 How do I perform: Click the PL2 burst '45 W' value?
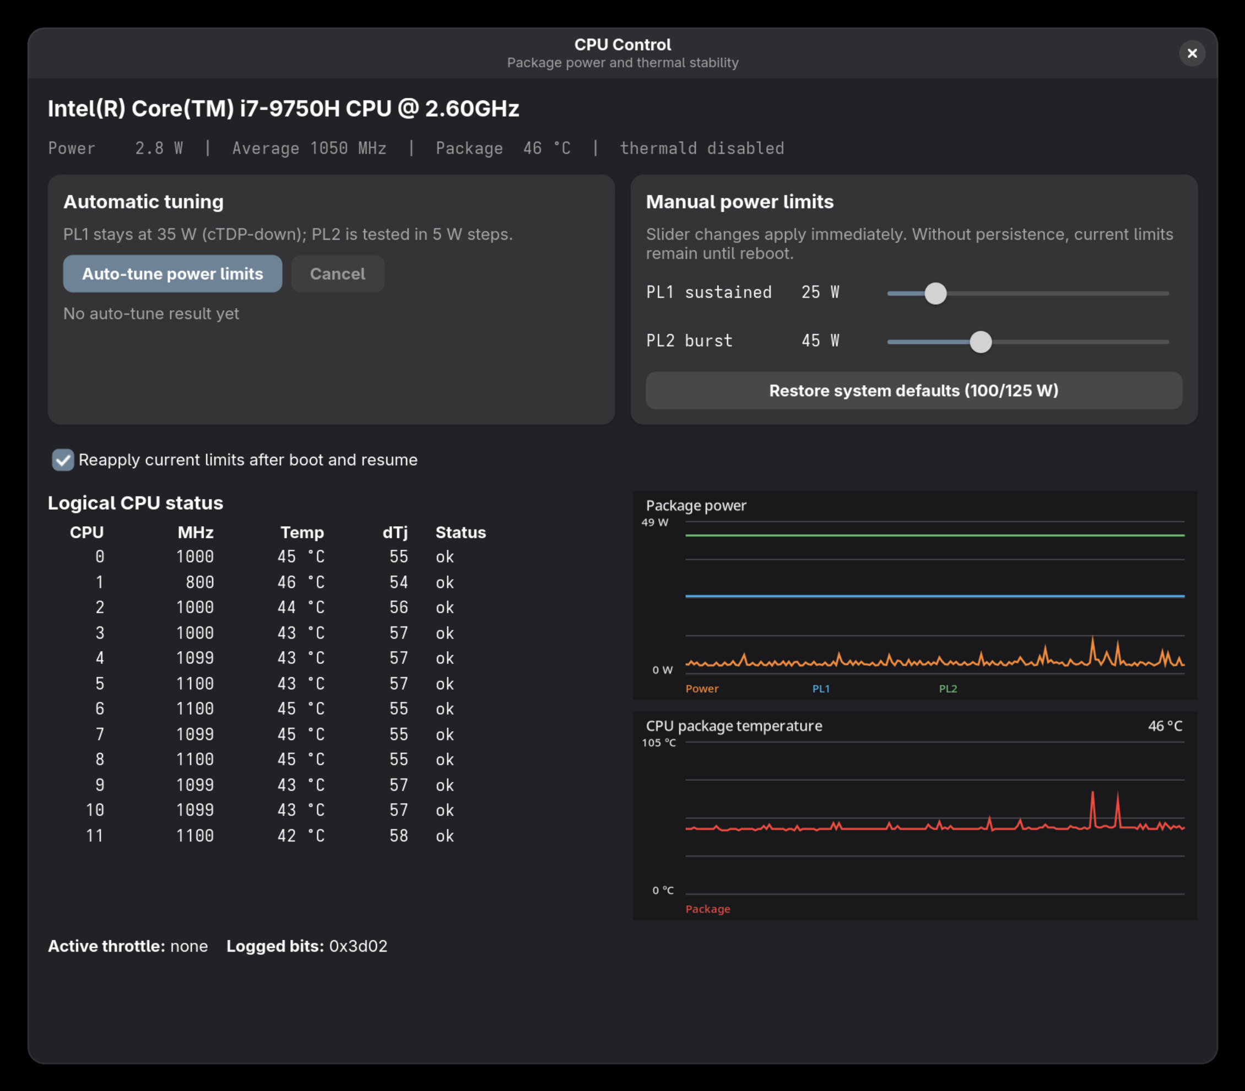[x=820, y=341]
